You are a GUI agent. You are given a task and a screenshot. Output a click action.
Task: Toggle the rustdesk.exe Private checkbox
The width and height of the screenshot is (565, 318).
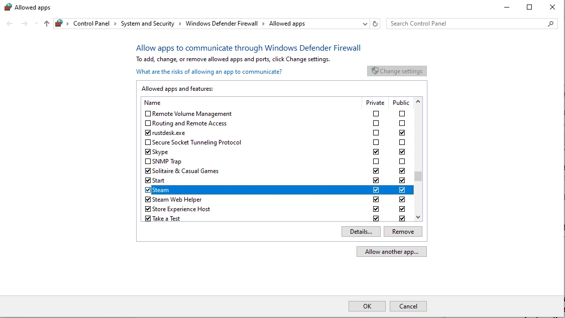pos(376,133)
